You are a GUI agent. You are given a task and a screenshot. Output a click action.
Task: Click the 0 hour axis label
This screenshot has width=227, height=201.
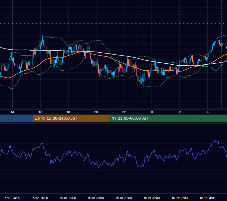pyautogui.click(x=152, y=112)
